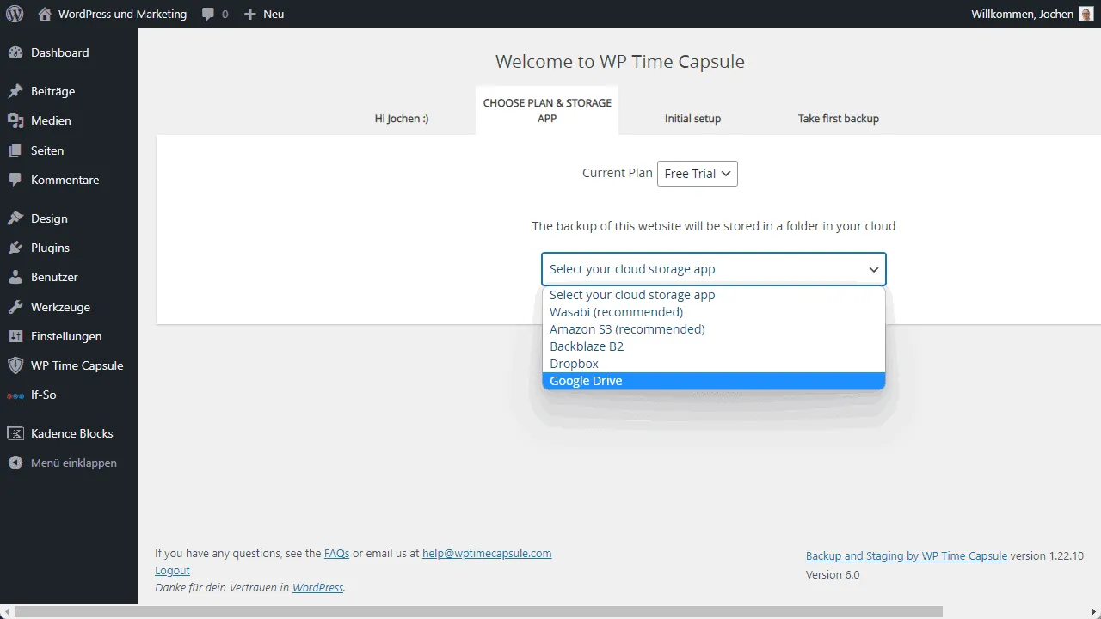Screen dimensions: 1101x619
Task: Click the Version 6.0 text
Action: pos(833,575)
